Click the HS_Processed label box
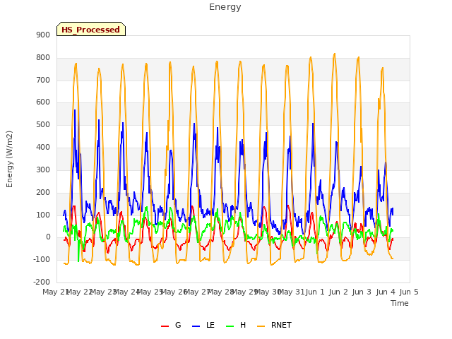Viewport: 452px width, 339px height. [x=91, y=29]
